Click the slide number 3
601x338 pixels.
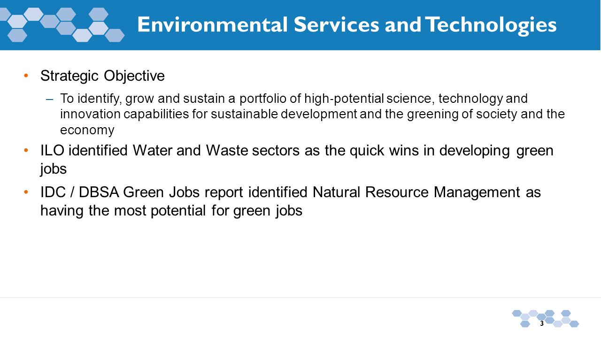[542, 323]
